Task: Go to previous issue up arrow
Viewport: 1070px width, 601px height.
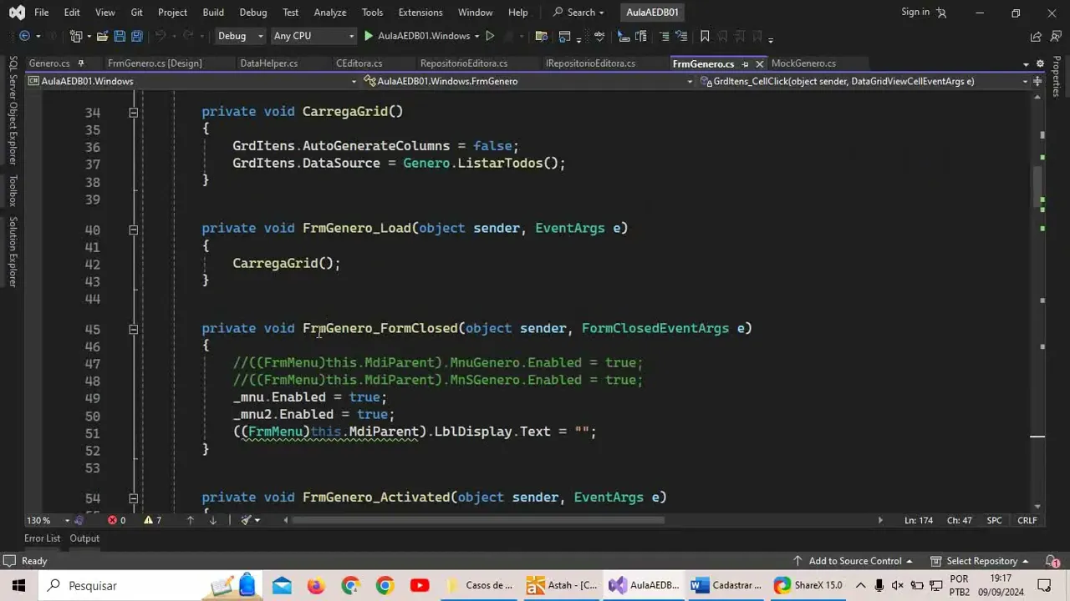Action: [x=191, y=520]
